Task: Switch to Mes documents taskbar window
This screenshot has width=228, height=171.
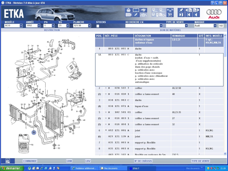Action: coord(113,168)
